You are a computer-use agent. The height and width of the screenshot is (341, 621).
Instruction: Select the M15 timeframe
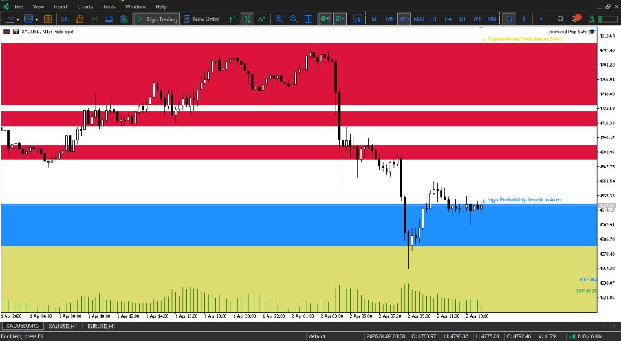point(404,19)
